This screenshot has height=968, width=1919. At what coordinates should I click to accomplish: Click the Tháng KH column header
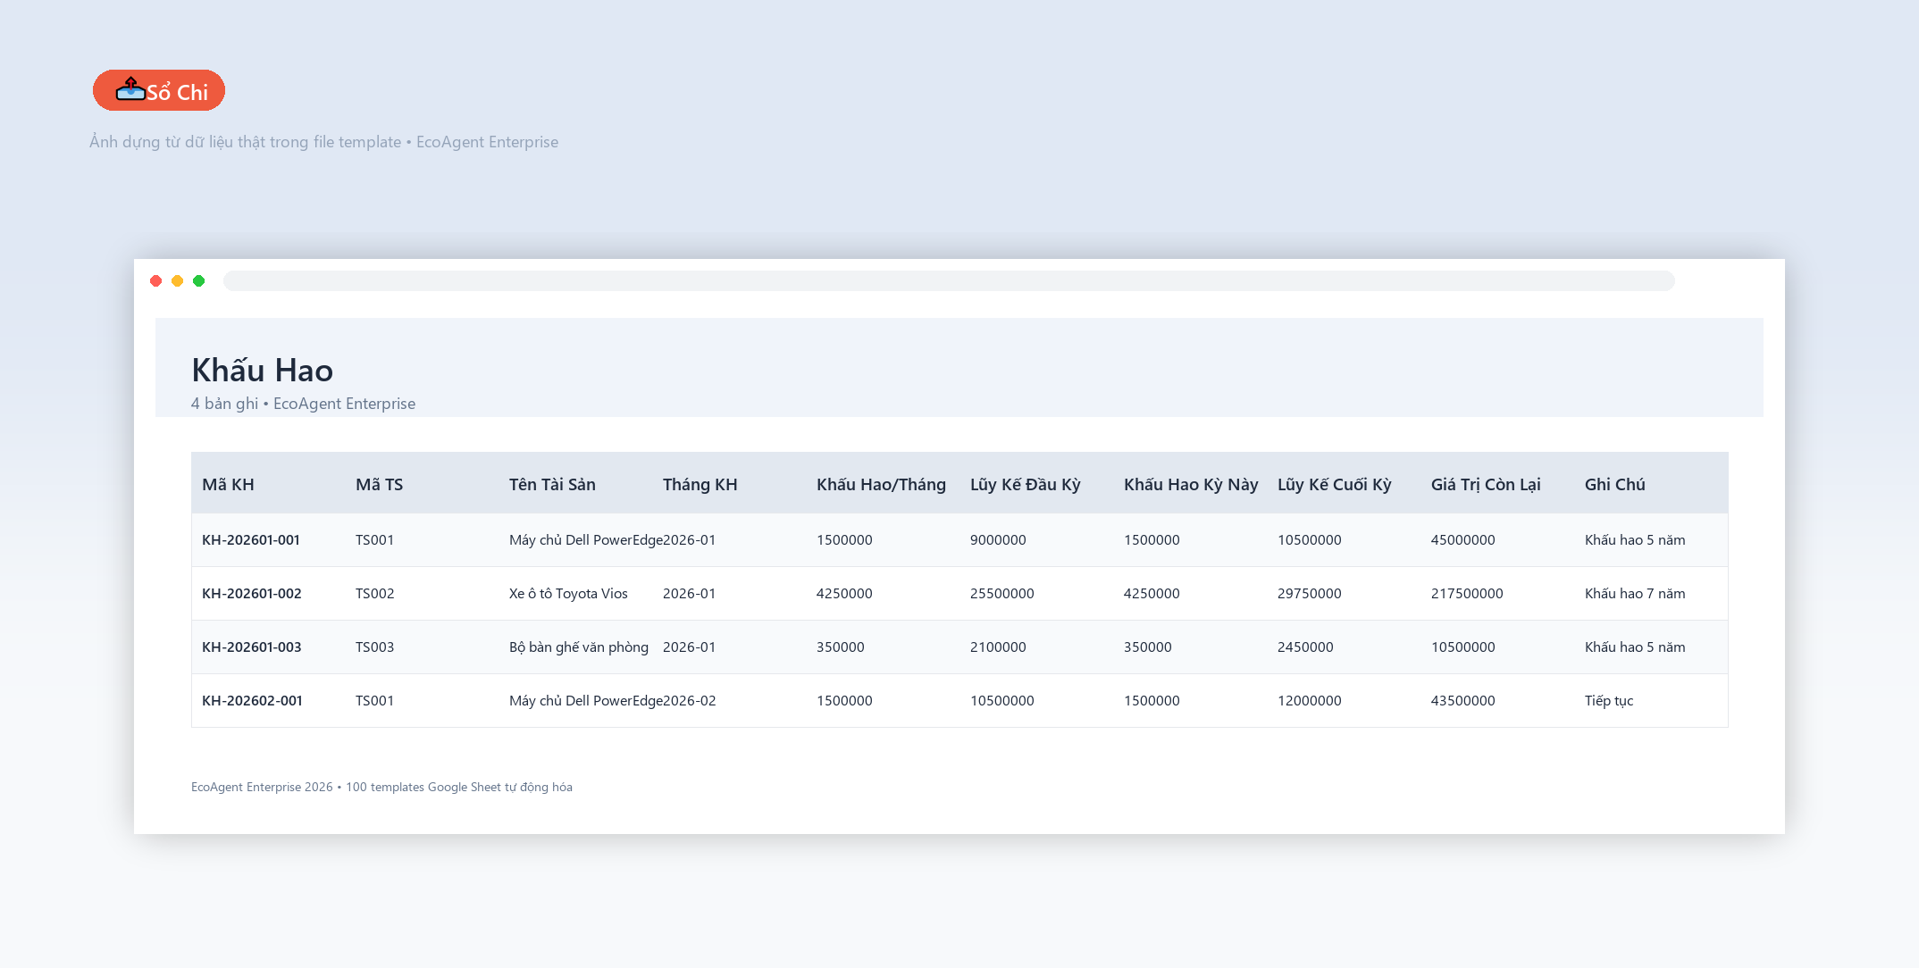[x=700, y=484]
